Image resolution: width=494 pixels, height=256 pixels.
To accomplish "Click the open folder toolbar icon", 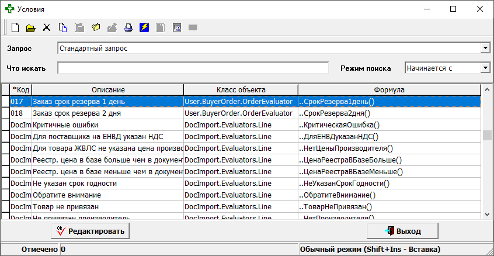I will [31, 27].
